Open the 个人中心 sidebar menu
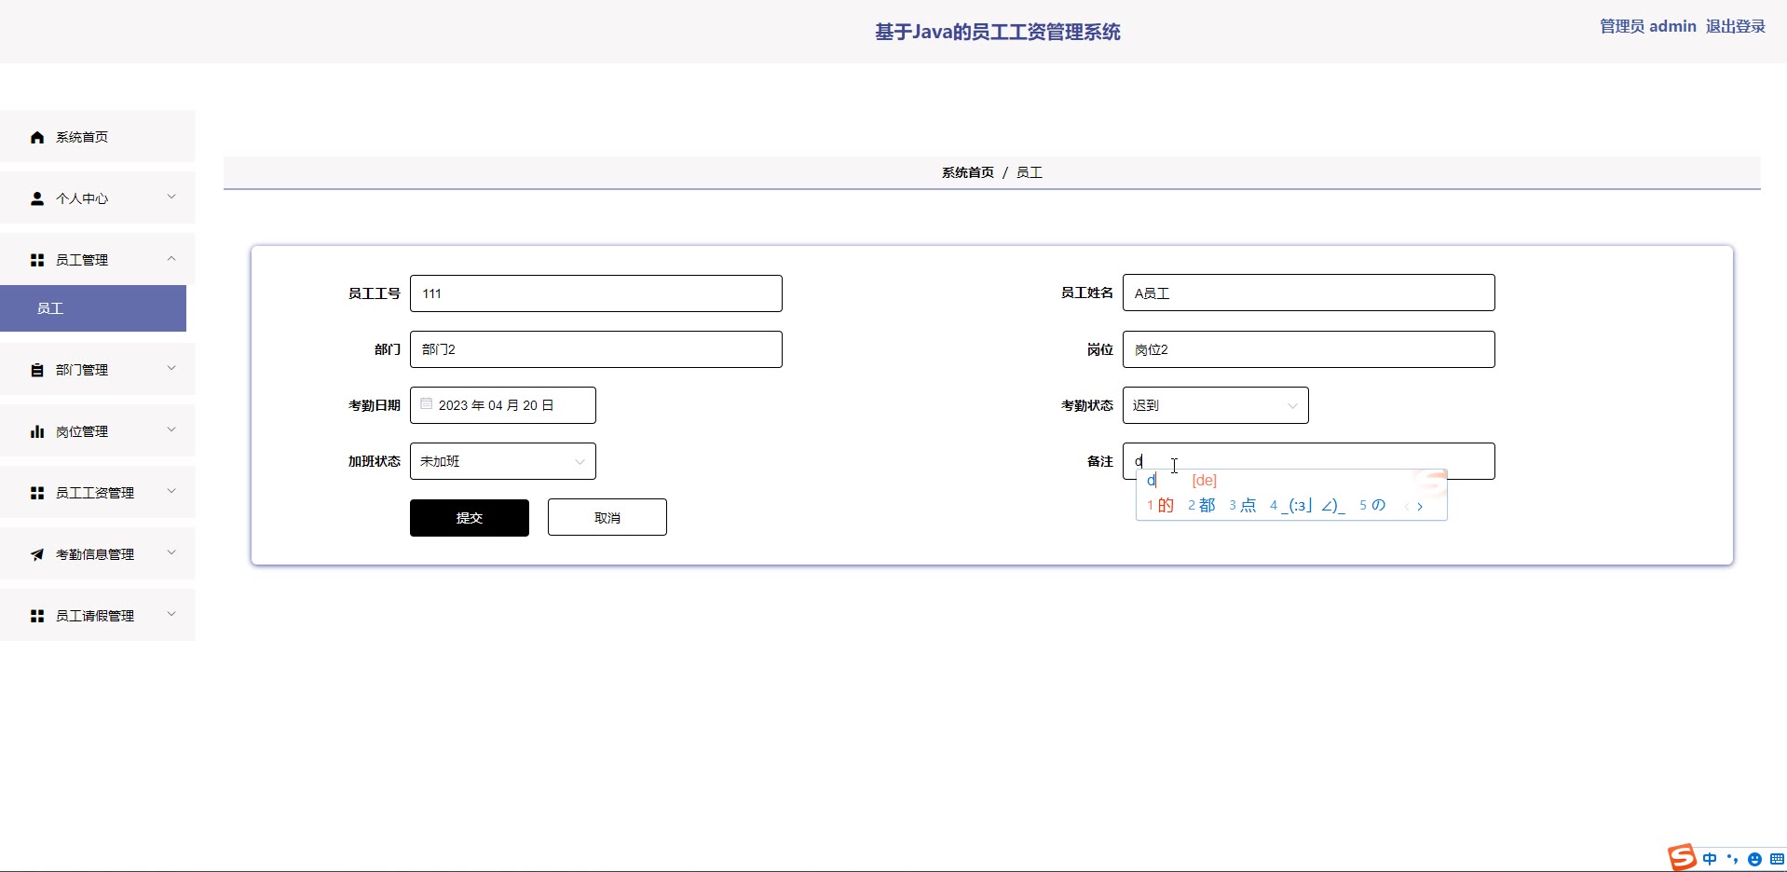1787x872 pixels. [x=98, y=198]
